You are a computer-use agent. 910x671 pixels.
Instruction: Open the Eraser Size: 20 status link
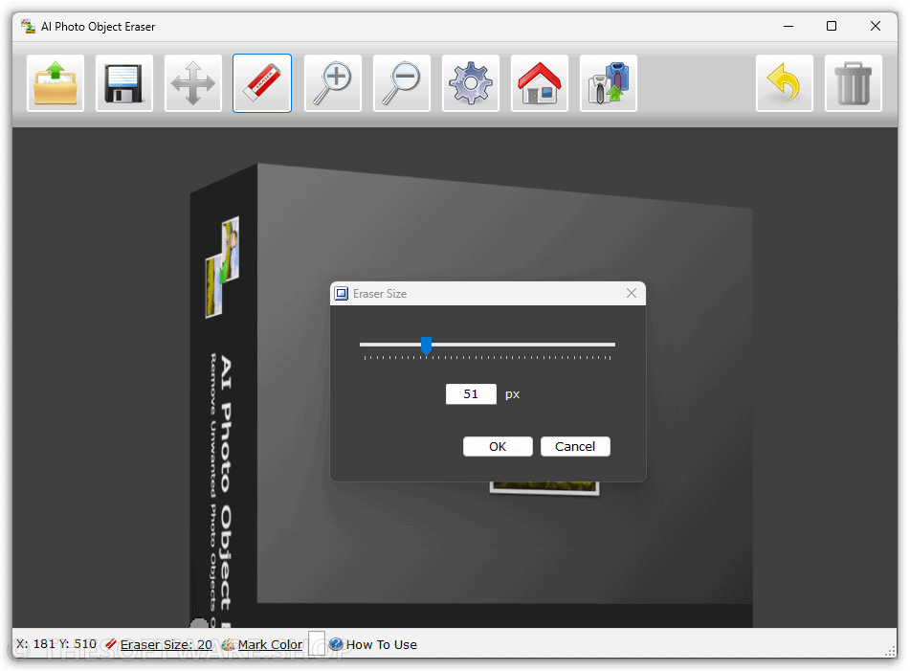(166, 644)
